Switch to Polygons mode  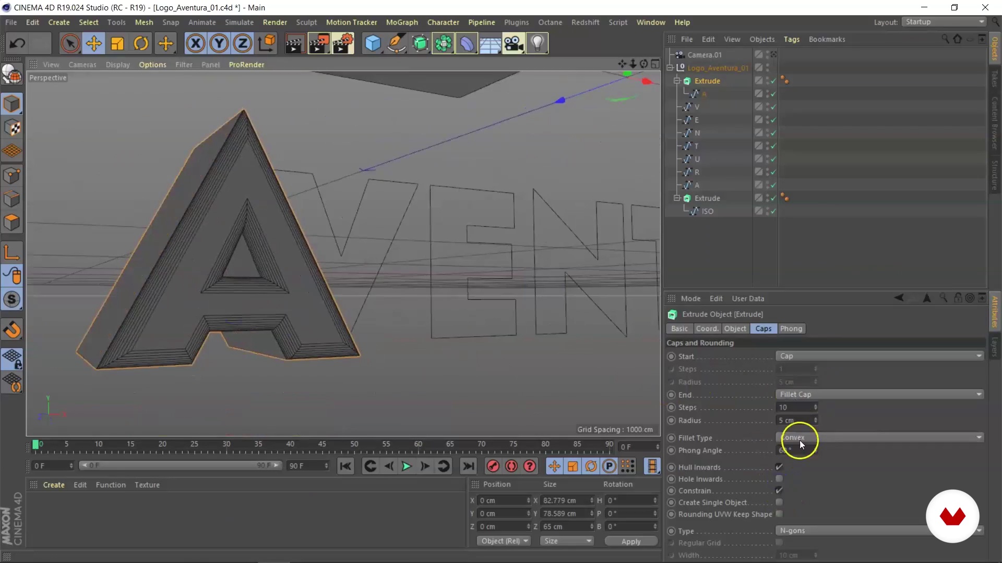point(12,223)
